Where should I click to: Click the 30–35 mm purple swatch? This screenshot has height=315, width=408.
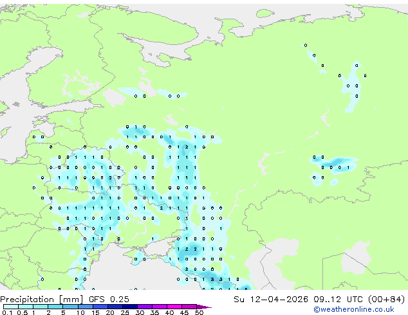click(x=145, y=307)
